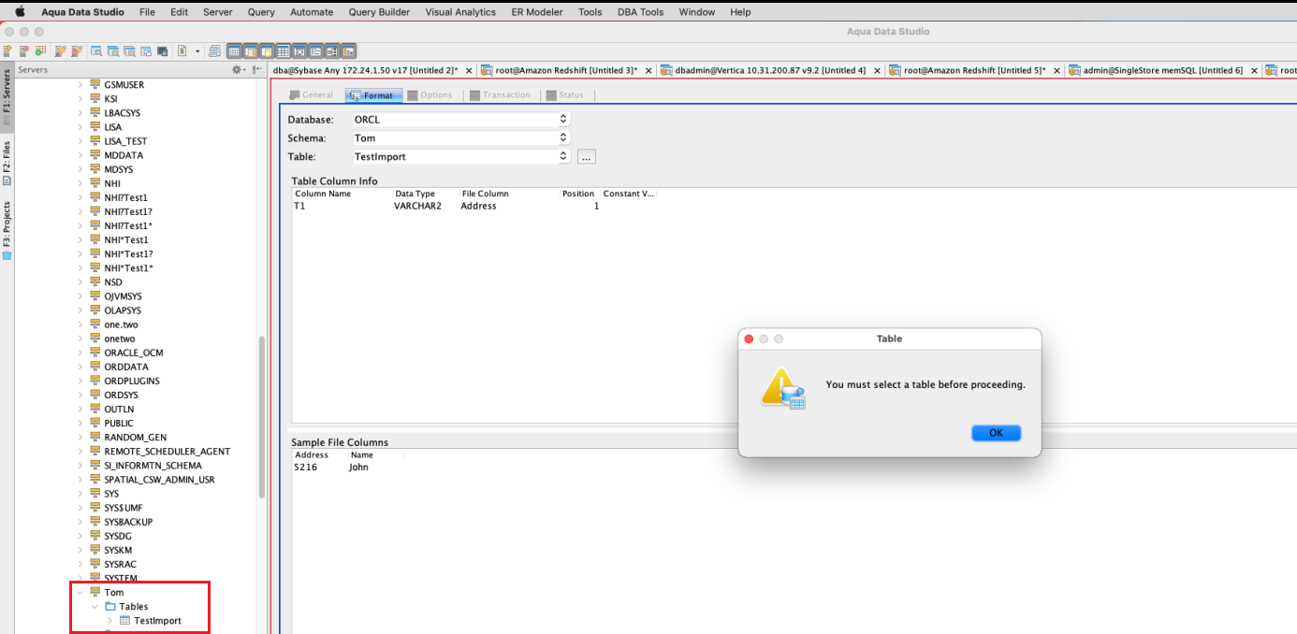Viewport: 1297px width, 634px height.
Task: Click the Tables folder icon under Tom
Action: [110, 607]
